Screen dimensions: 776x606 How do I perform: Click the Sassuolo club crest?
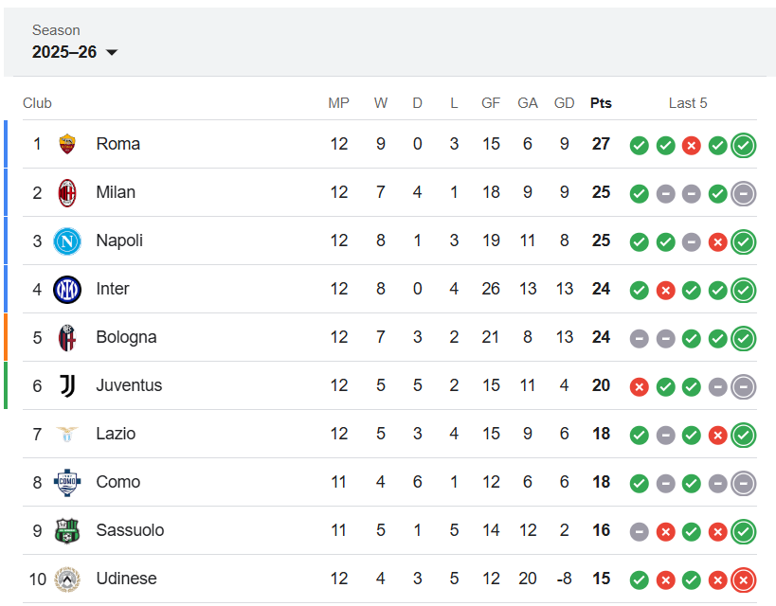tap(67, 530)
